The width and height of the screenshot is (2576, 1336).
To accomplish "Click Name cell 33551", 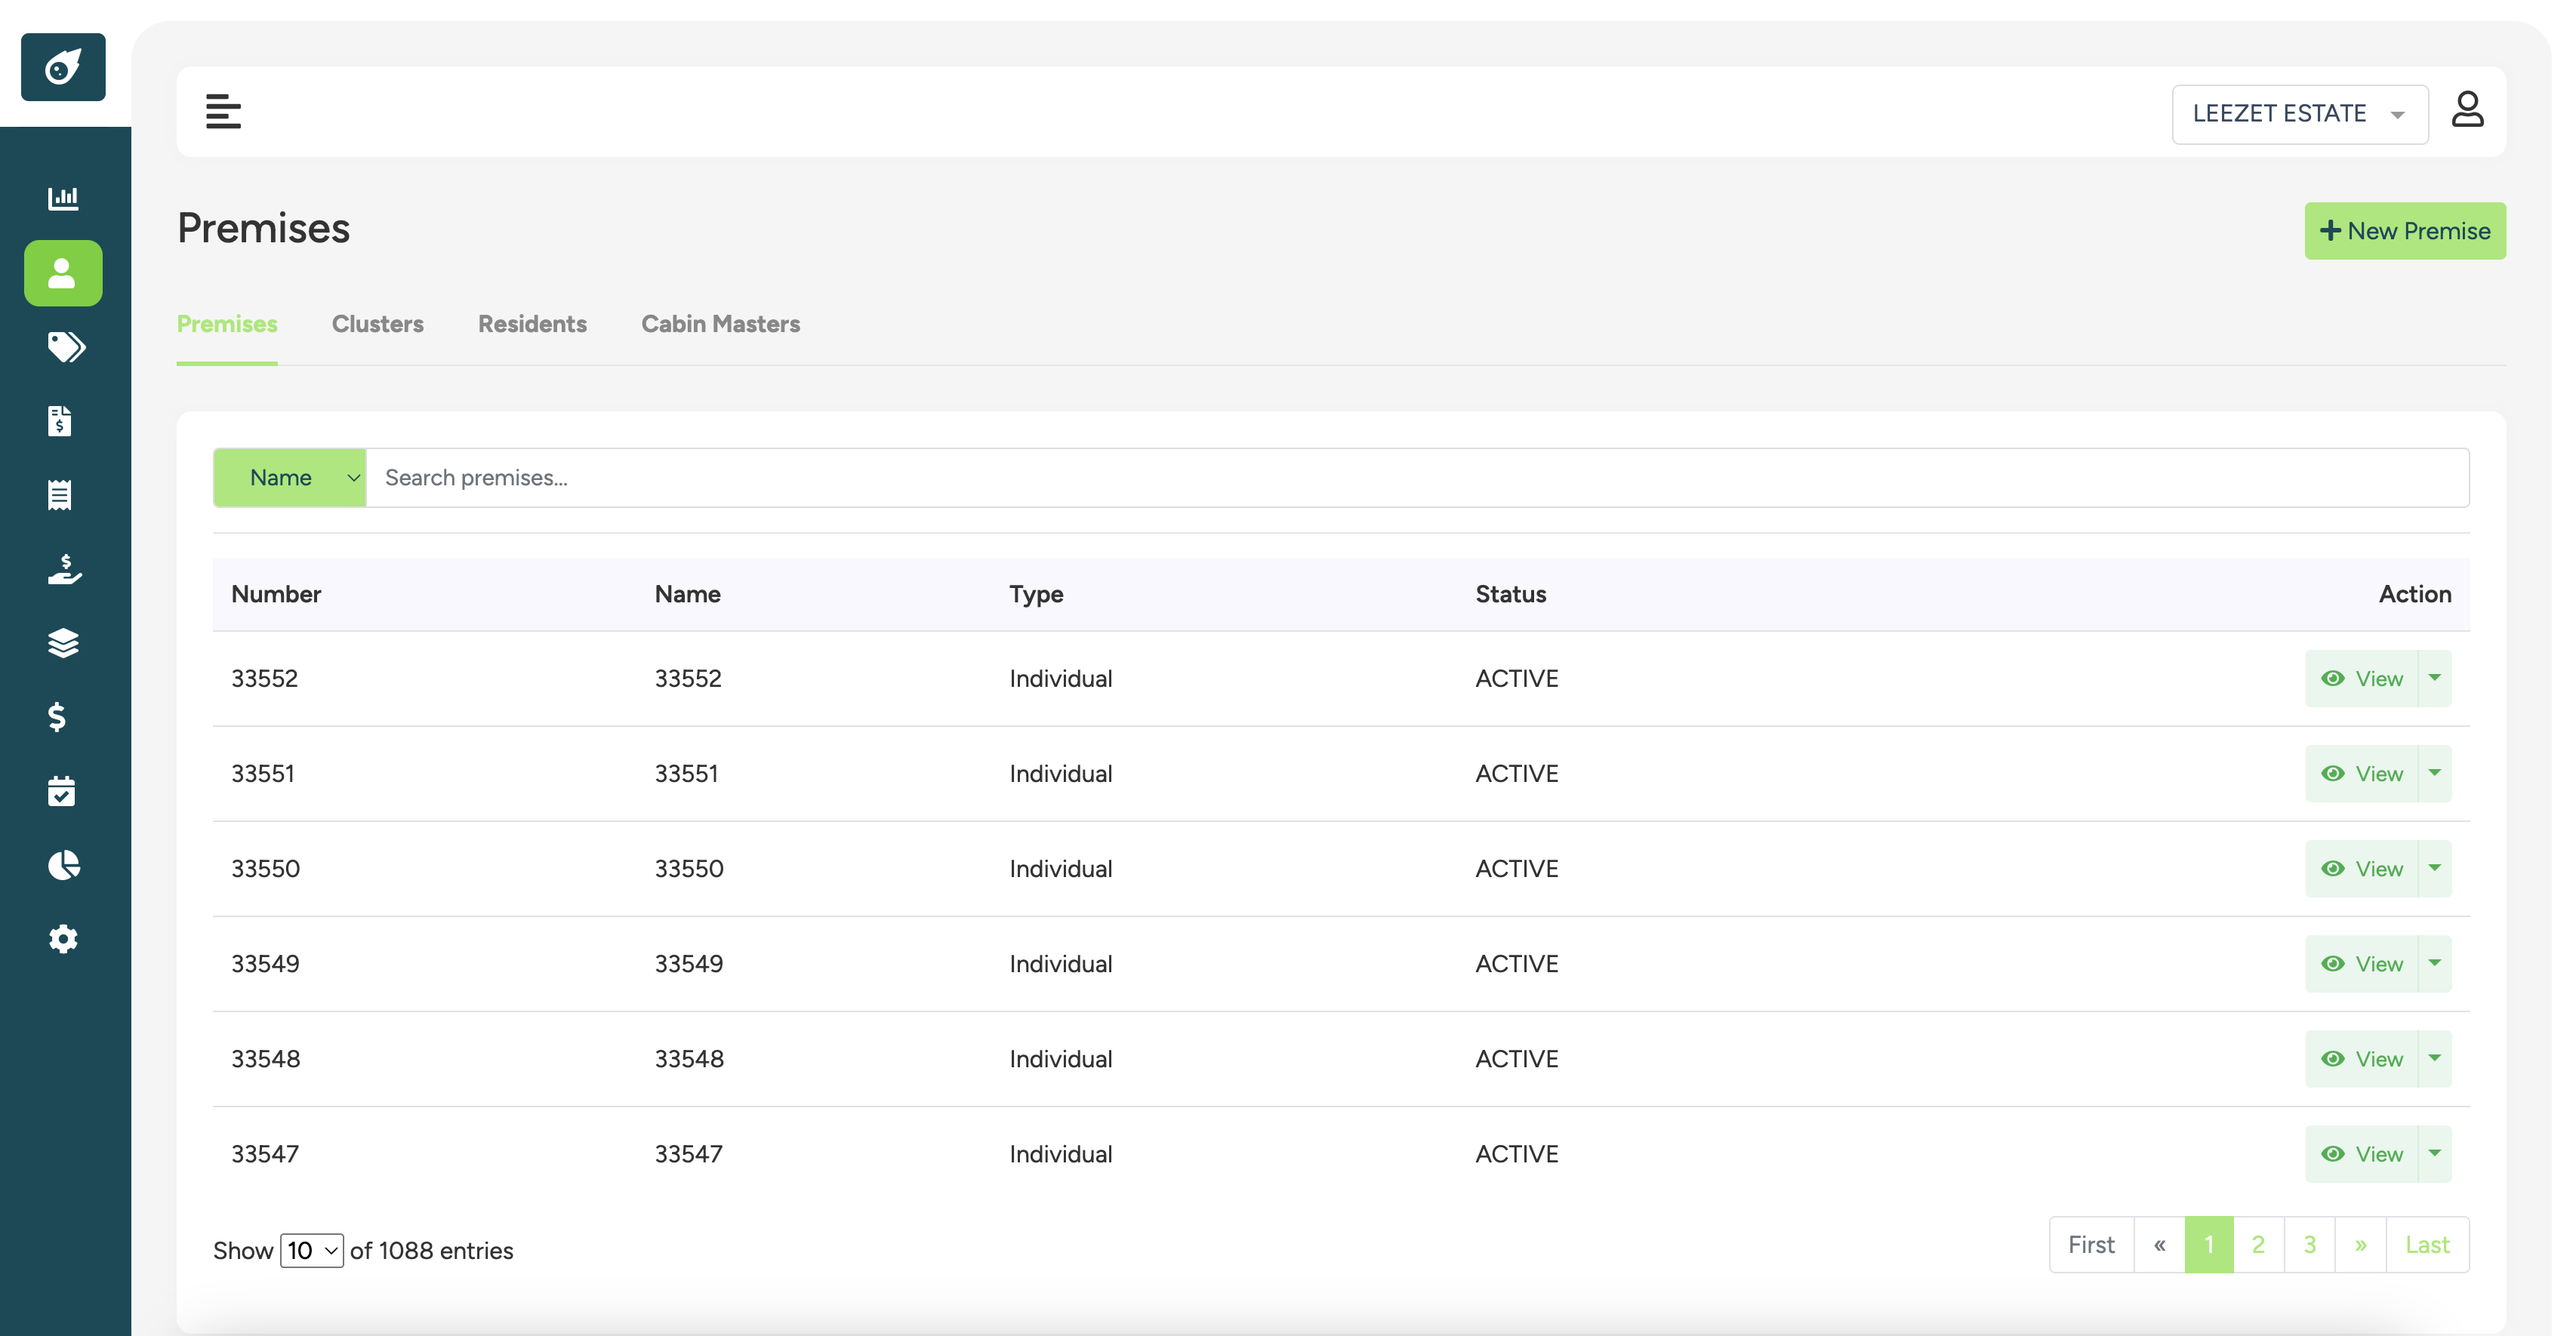I will point(687,774).
